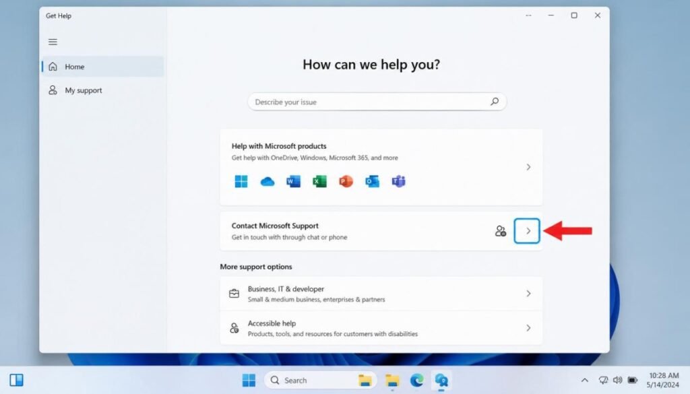The width and height of the screenshot is (690, 394).
Task: Click the Describe your issue search field
Action: coord(377,102)
